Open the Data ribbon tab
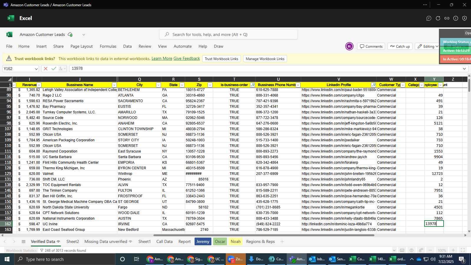The height and width of the screenshot is (265, 471). point(127,46)
